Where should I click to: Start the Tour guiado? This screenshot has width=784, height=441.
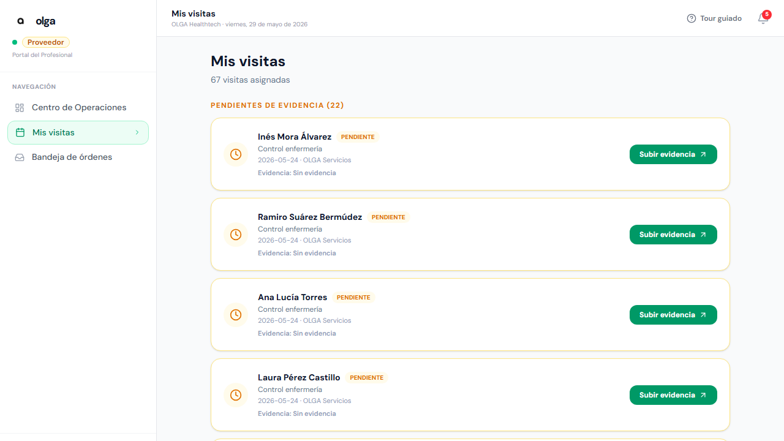pyautogui.click(x=714, y=18)
